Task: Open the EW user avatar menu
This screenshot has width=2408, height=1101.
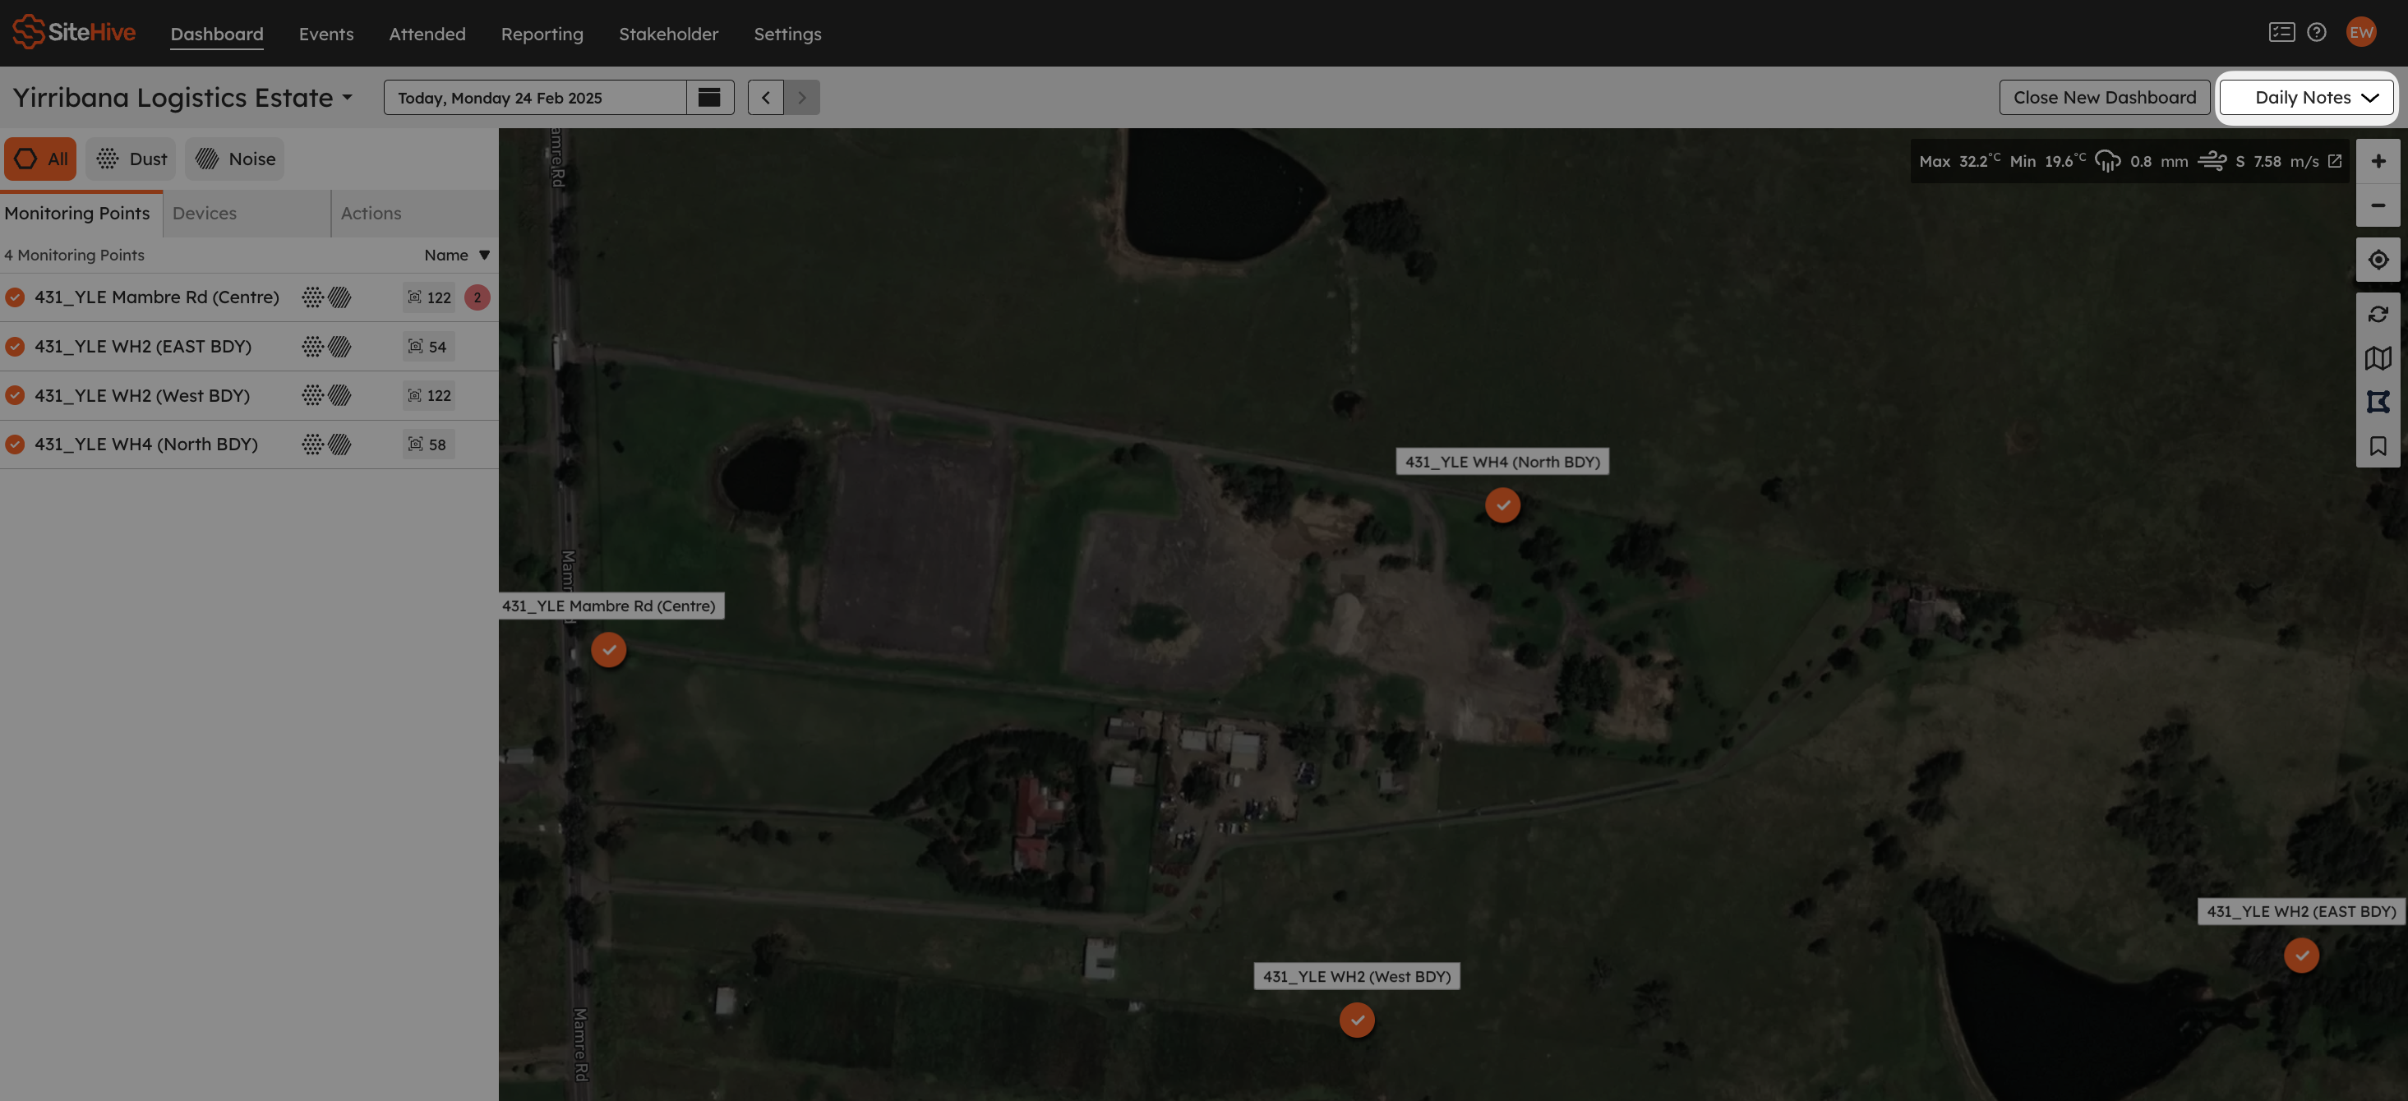Action: (x=2361, y=32)
